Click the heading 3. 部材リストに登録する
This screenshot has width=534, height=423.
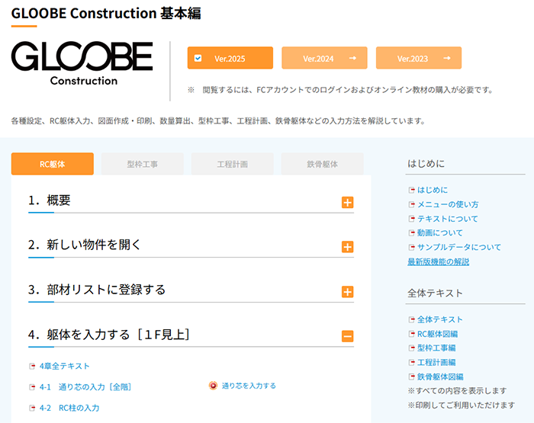[97, 290]
